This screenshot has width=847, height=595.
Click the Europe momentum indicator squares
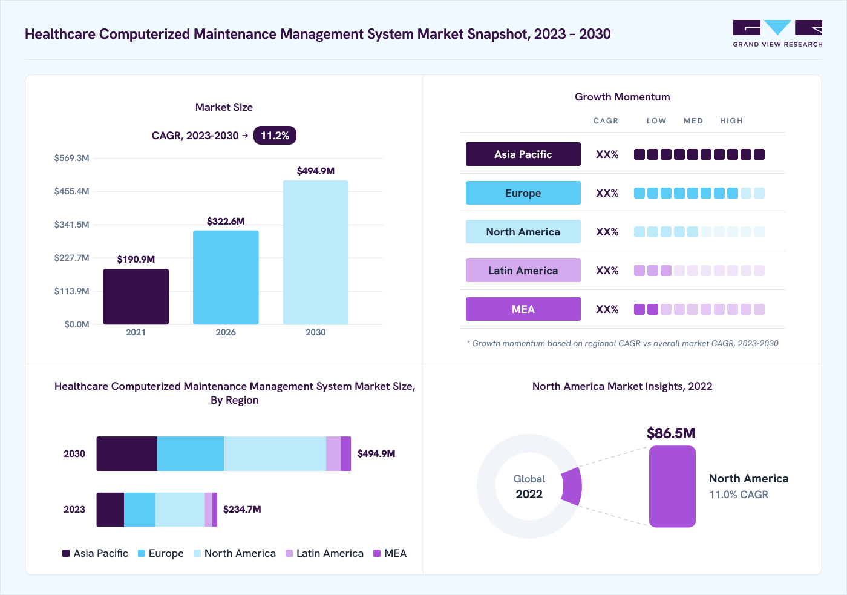click(699, 193)
